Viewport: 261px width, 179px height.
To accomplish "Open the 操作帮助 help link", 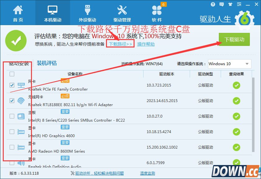I will pyautogui.click(x=146, y=44).
